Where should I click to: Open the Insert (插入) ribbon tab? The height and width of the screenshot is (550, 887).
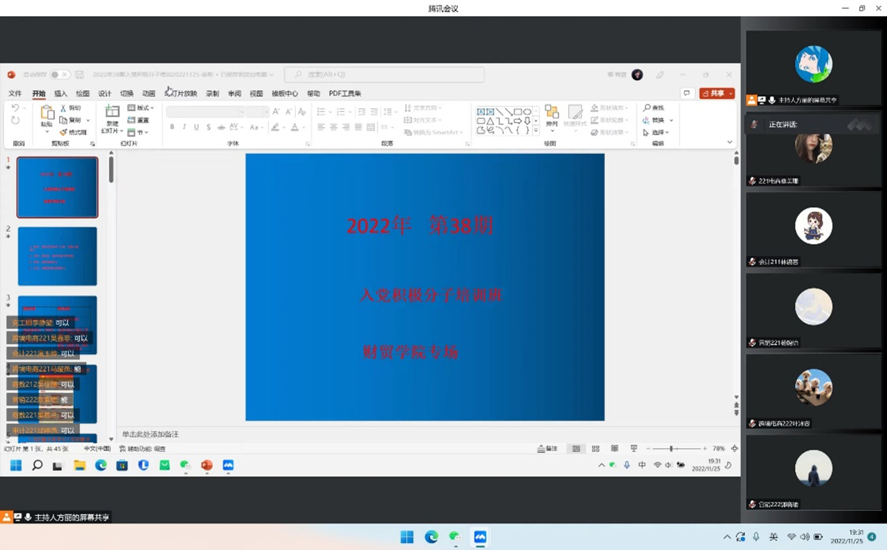click(x=61, y=93)
